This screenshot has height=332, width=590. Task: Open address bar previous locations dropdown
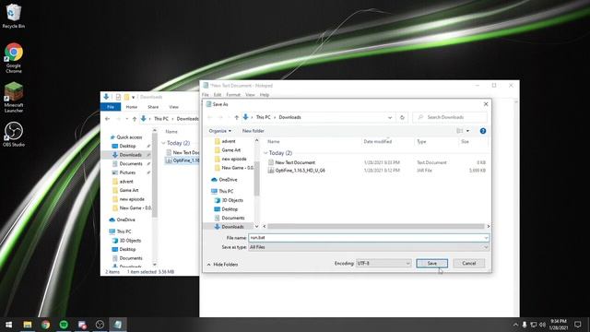coord(390,117)
